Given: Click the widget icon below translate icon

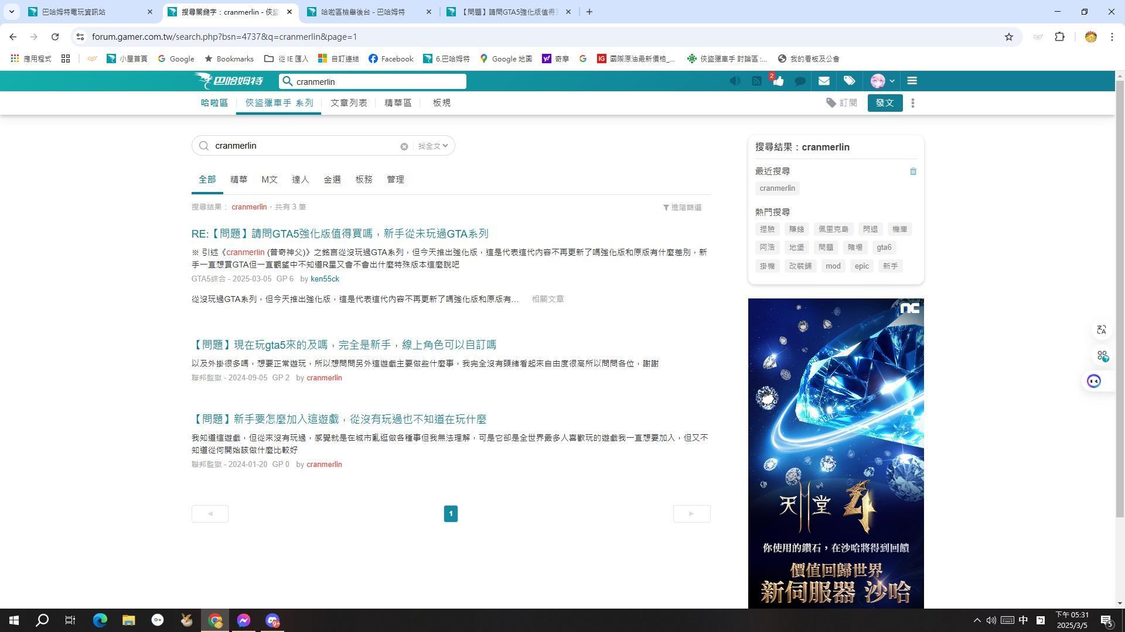Looking at the screenshot, I should 1102,356.
